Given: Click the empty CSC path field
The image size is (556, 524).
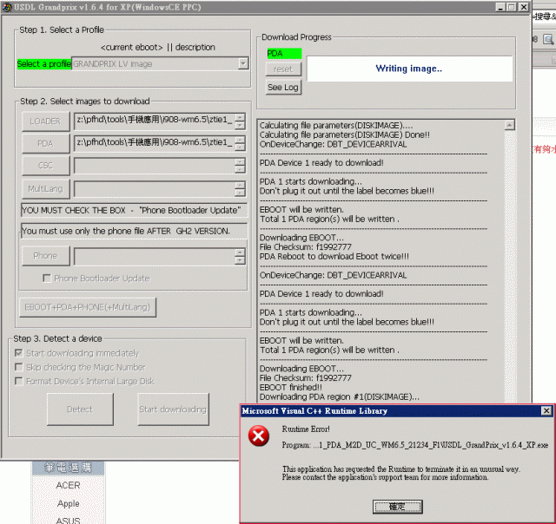Looking at the screenshot, I should click(155, 166).
